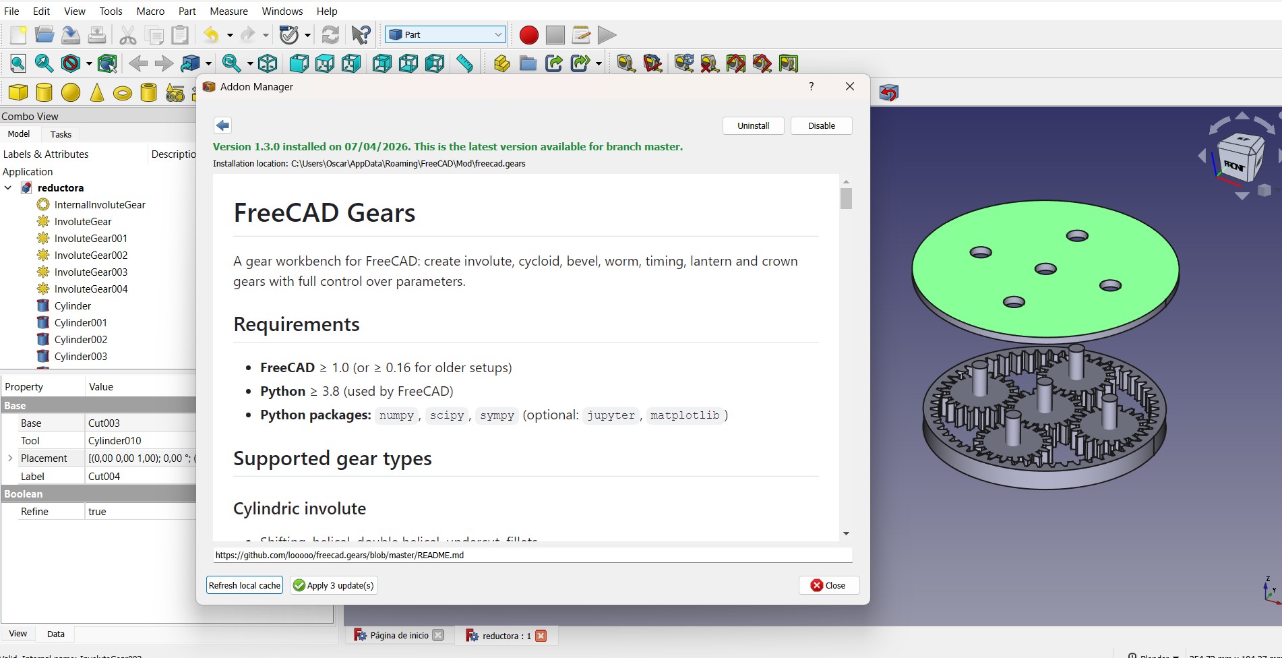
Task: Switch to the top view
Action: [325, 63]
